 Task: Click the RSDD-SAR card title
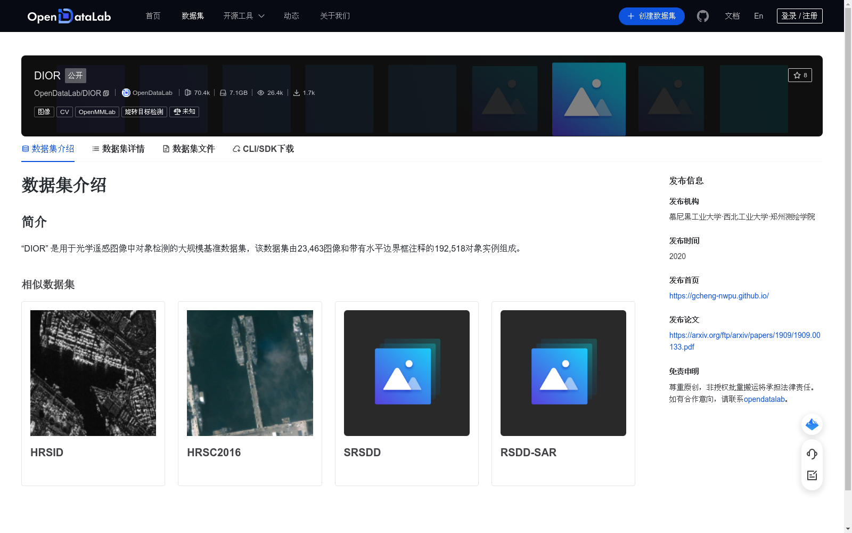(x=528, y=453)
